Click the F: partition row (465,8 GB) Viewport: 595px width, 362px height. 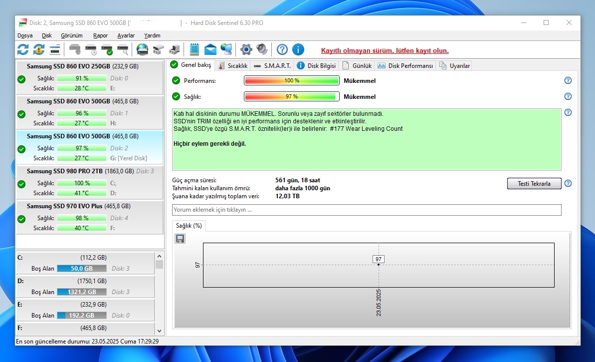[x=85, y=328]
